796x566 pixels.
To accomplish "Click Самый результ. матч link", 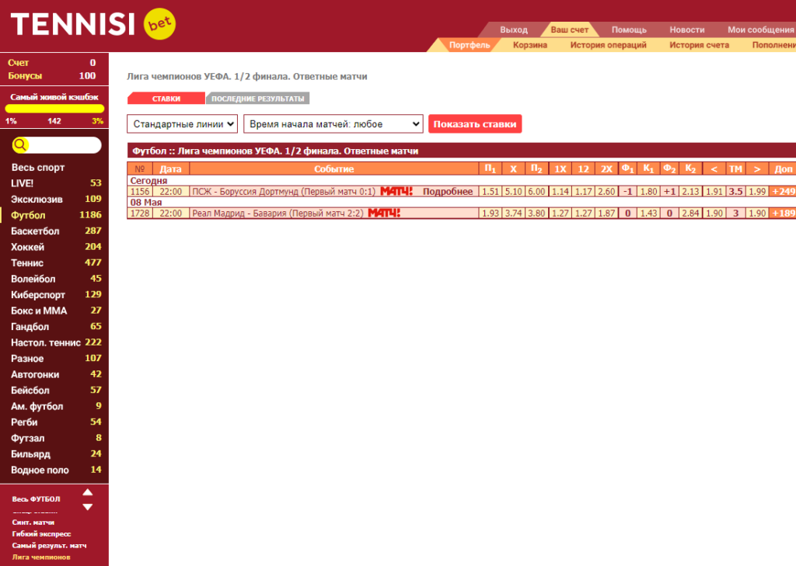I will 49,546.
